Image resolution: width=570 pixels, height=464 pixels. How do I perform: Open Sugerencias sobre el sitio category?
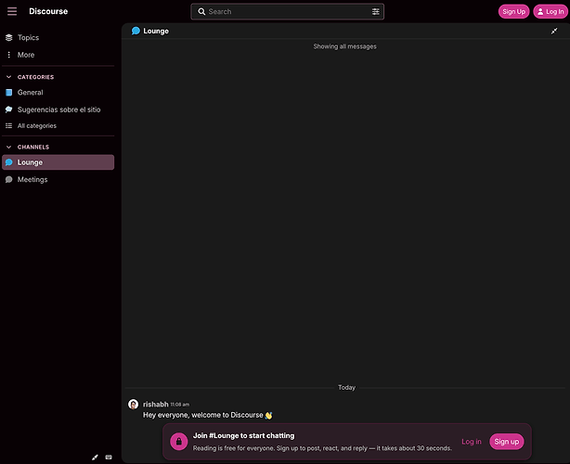[x=58, y=110]
